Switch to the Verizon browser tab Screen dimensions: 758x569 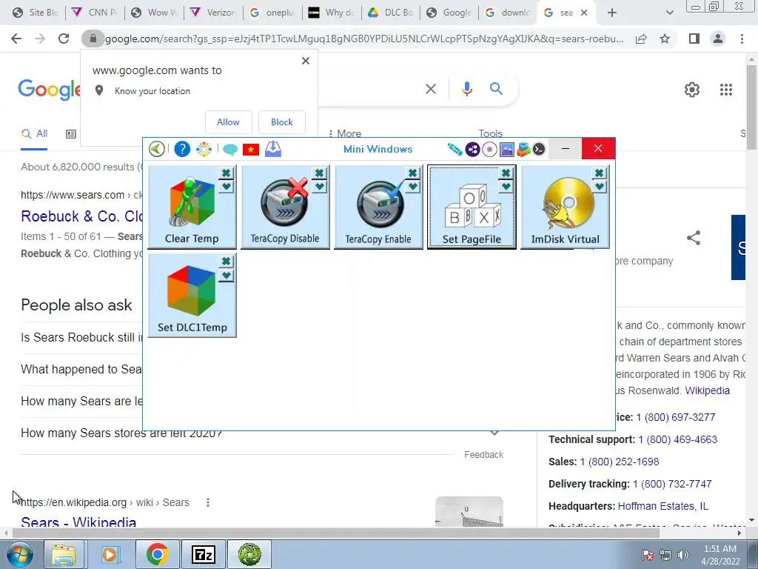pyautogui.click(x=212, y=13)
